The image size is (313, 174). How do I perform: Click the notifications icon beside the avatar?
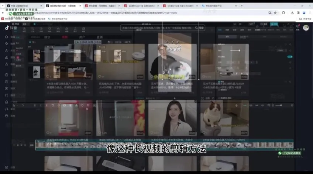[x=297, y=27]
